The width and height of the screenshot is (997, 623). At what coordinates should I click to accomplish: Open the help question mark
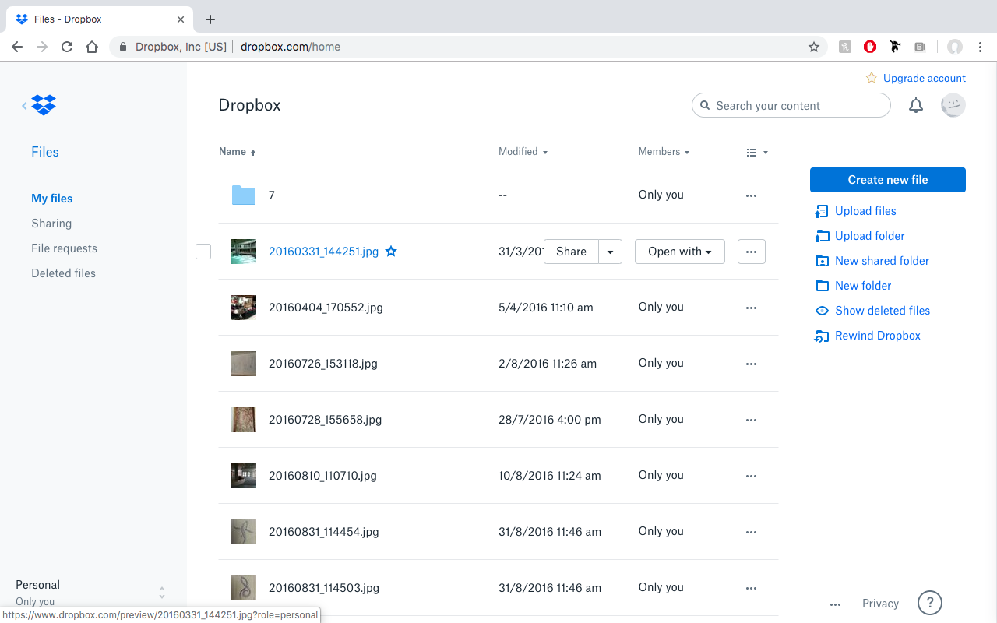point(929,603)
